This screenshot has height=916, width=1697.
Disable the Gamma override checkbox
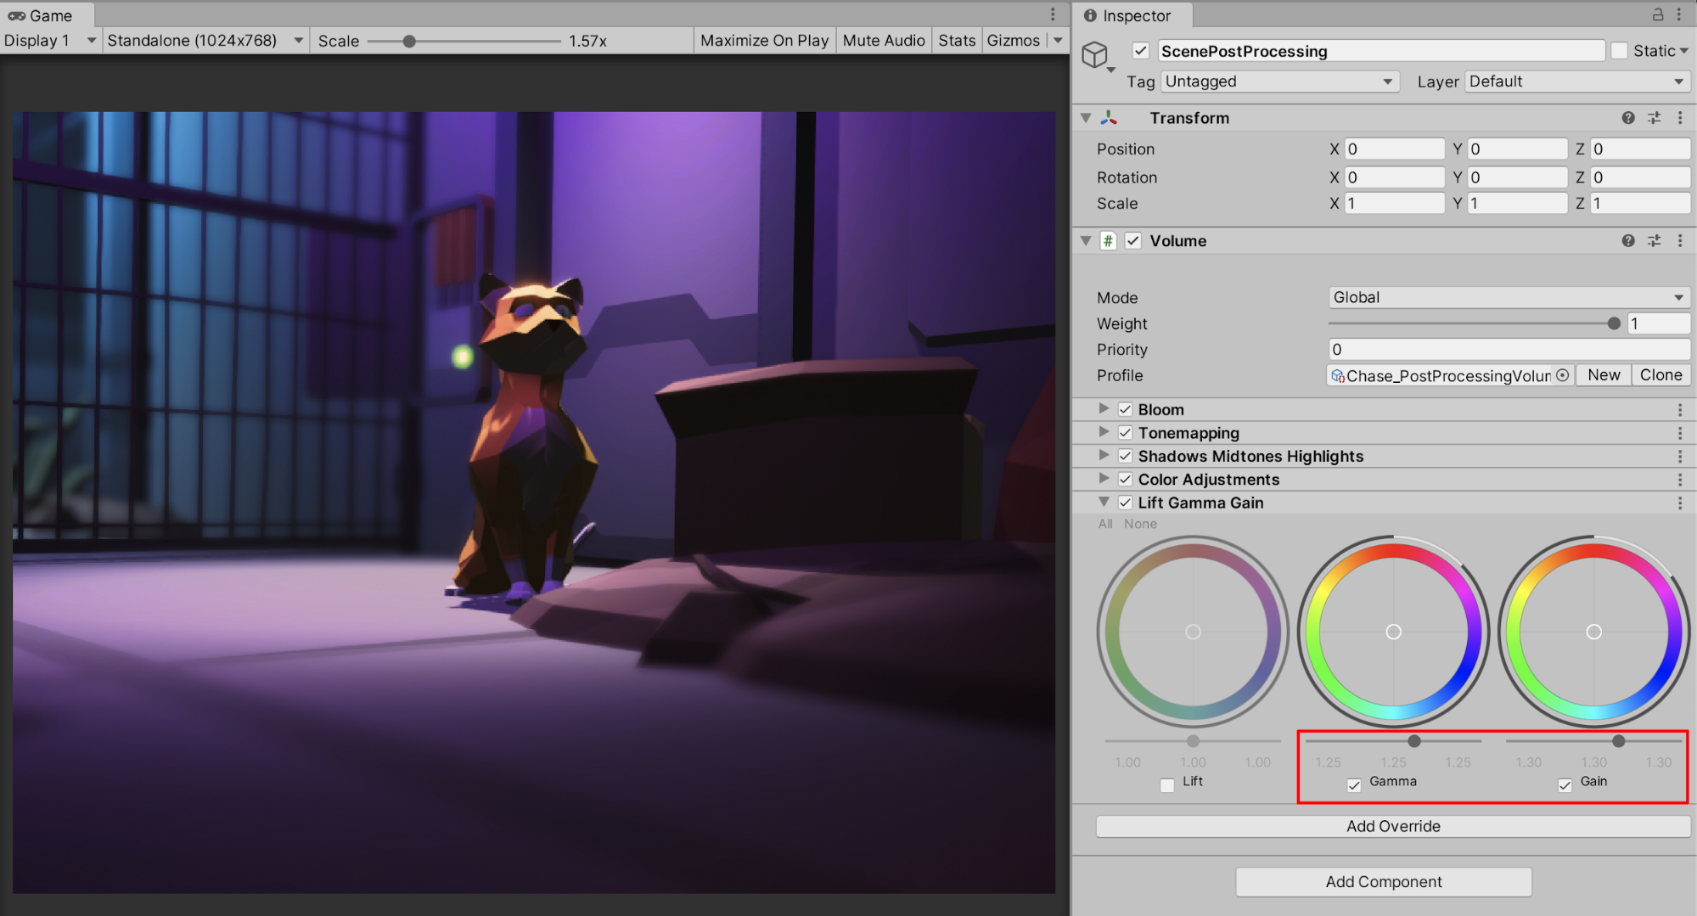pos(1354,784)
